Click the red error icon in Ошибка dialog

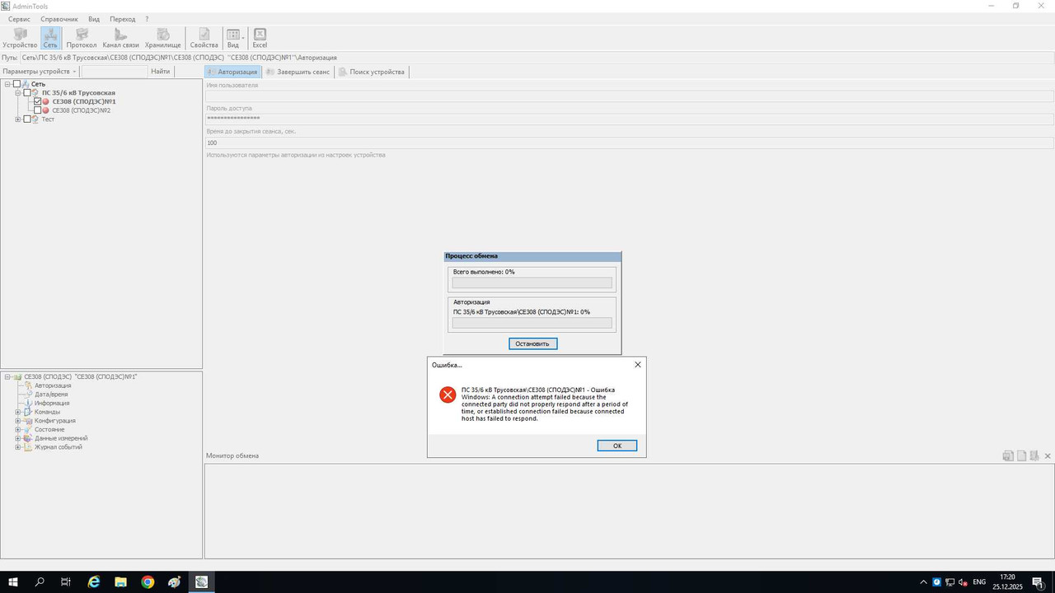(x=448, y=395)
